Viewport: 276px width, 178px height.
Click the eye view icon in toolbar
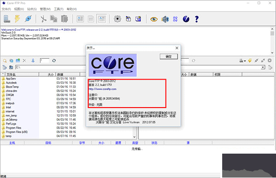[x=154, y=19]
